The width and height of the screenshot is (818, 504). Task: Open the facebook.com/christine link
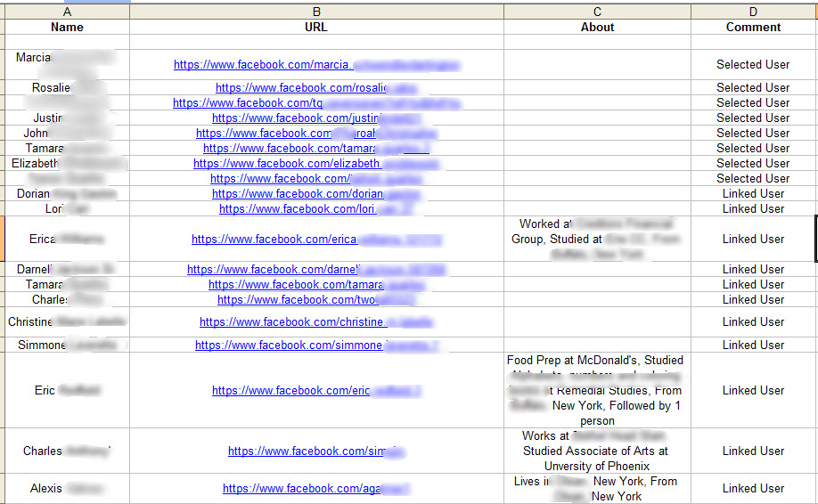[316, 322]
